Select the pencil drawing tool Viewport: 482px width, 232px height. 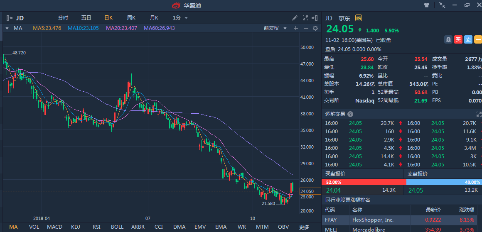point(295,18)
